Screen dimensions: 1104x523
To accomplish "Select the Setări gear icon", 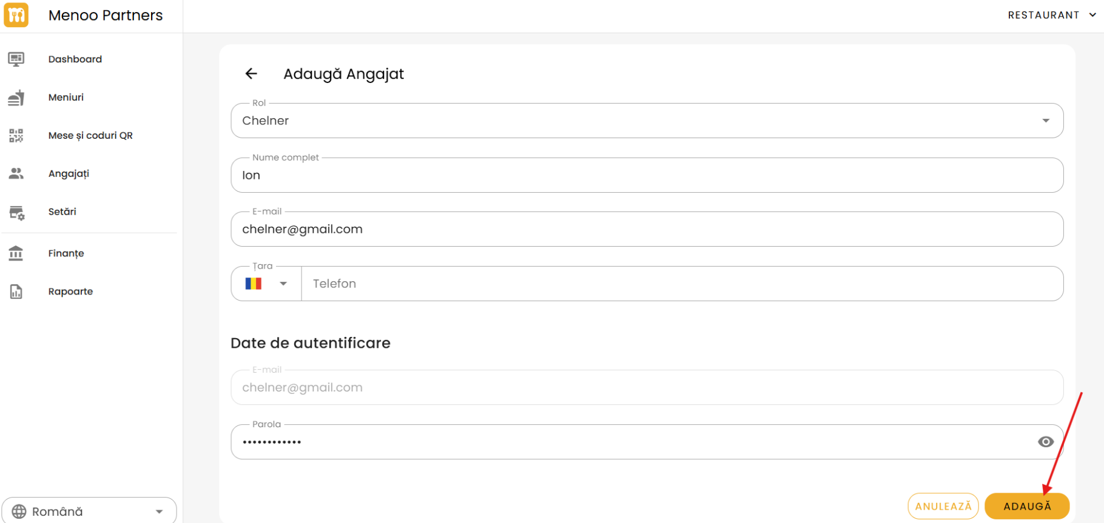I will 16,213.
